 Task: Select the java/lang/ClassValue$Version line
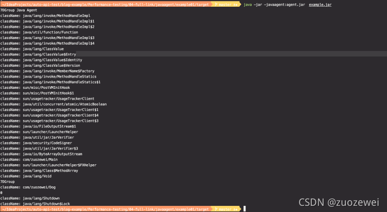pyautogui.click(x=40, y=66)
